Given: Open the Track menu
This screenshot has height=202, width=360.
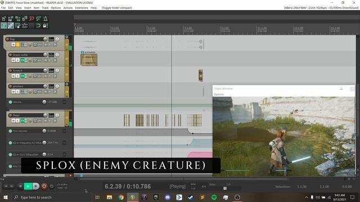Looking at the screenshot, I should (x=45, y=8).
